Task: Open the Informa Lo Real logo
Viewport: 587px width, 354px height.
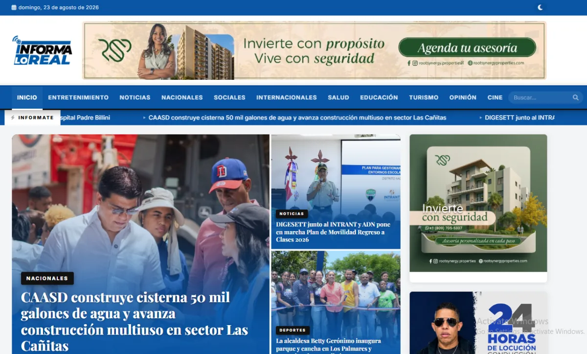Action: [x=42, y=50]
